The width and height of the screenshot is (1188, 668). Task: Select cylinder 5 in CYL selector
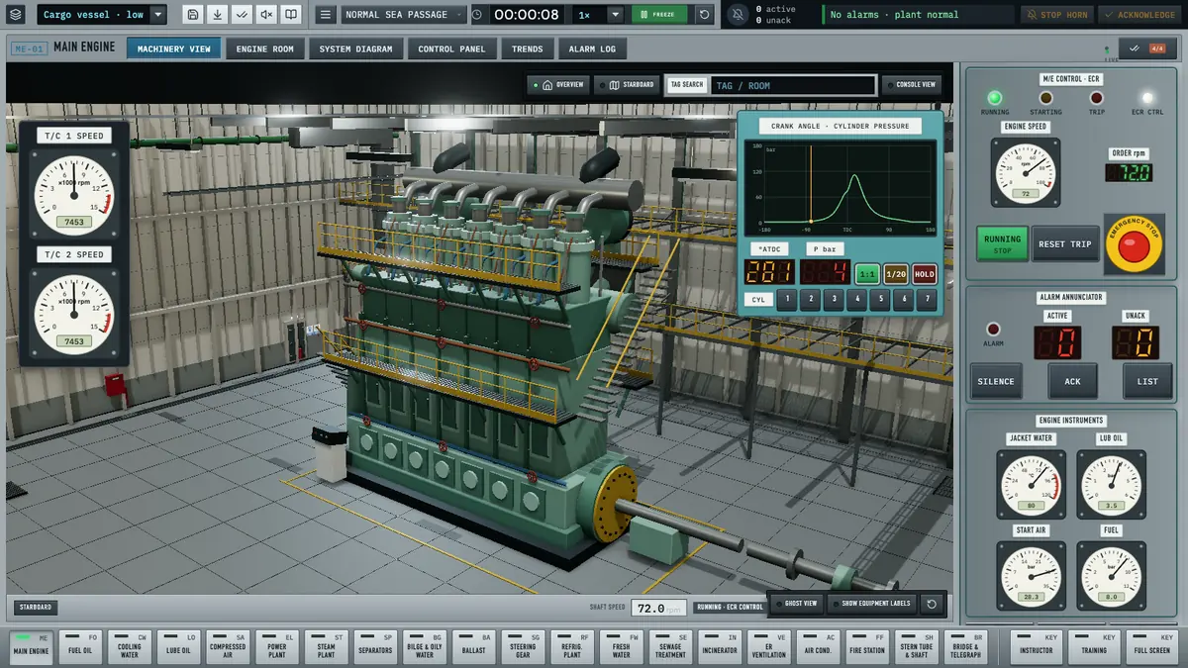(x=880, y=299)
